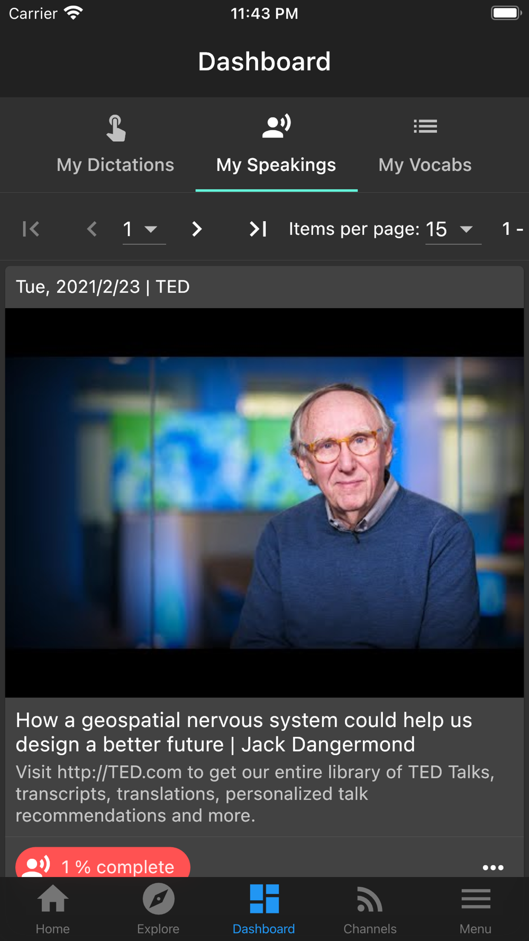The image size is (529, 941).
Task: Switch to the My Vocabs tab
Action: coord(425,144)
